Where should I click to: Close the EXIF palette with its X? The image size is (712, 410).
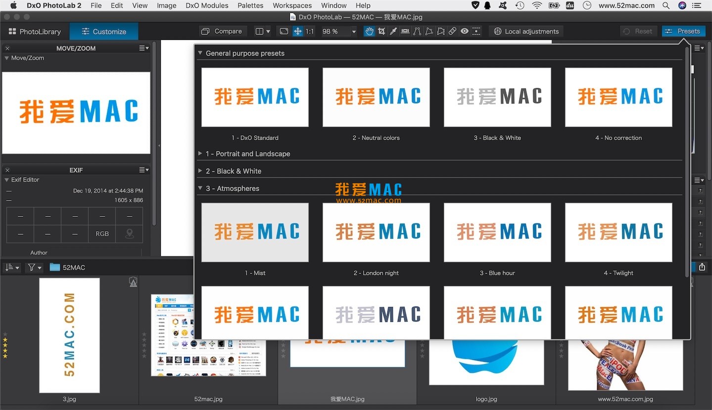pos(7,170)
